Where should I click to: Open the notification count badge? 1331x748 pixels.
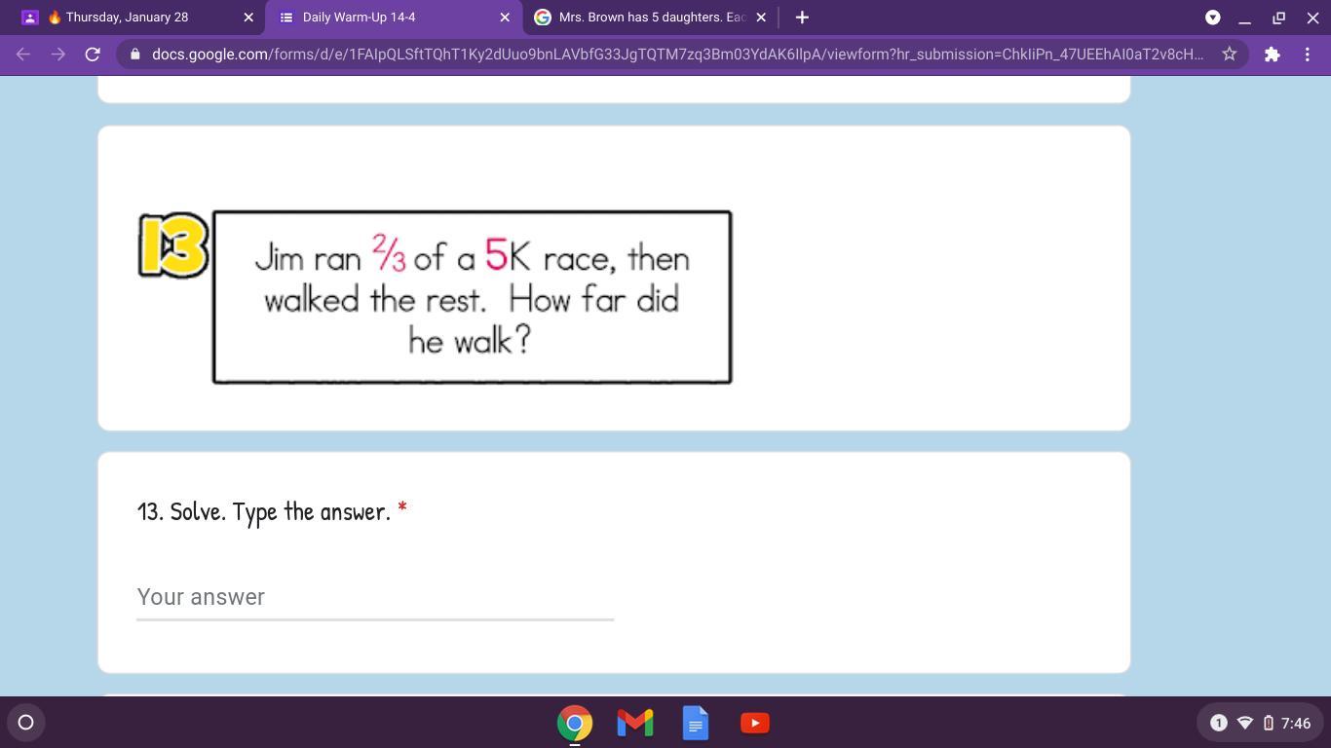click(1218, 723)
